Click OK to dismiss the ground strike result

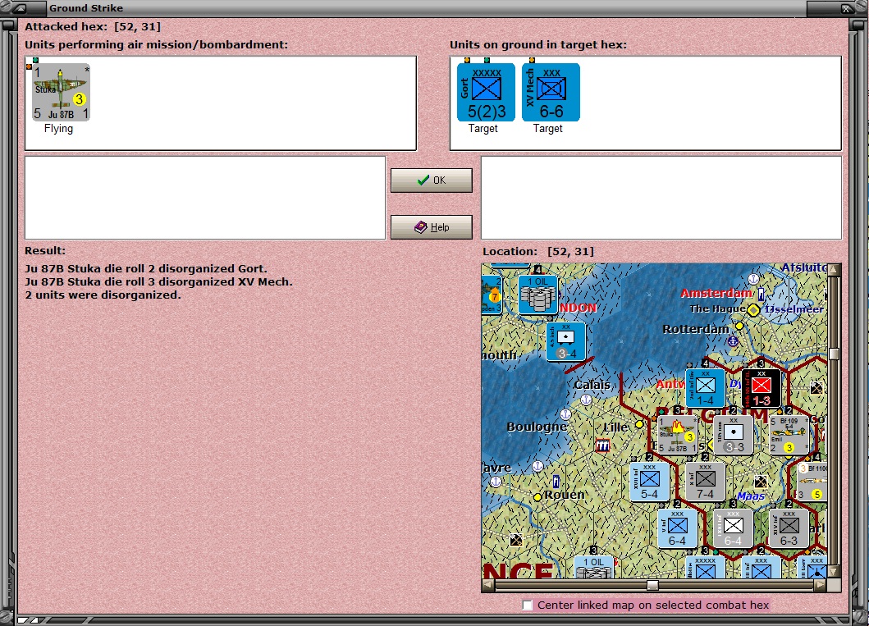(431, 180)
